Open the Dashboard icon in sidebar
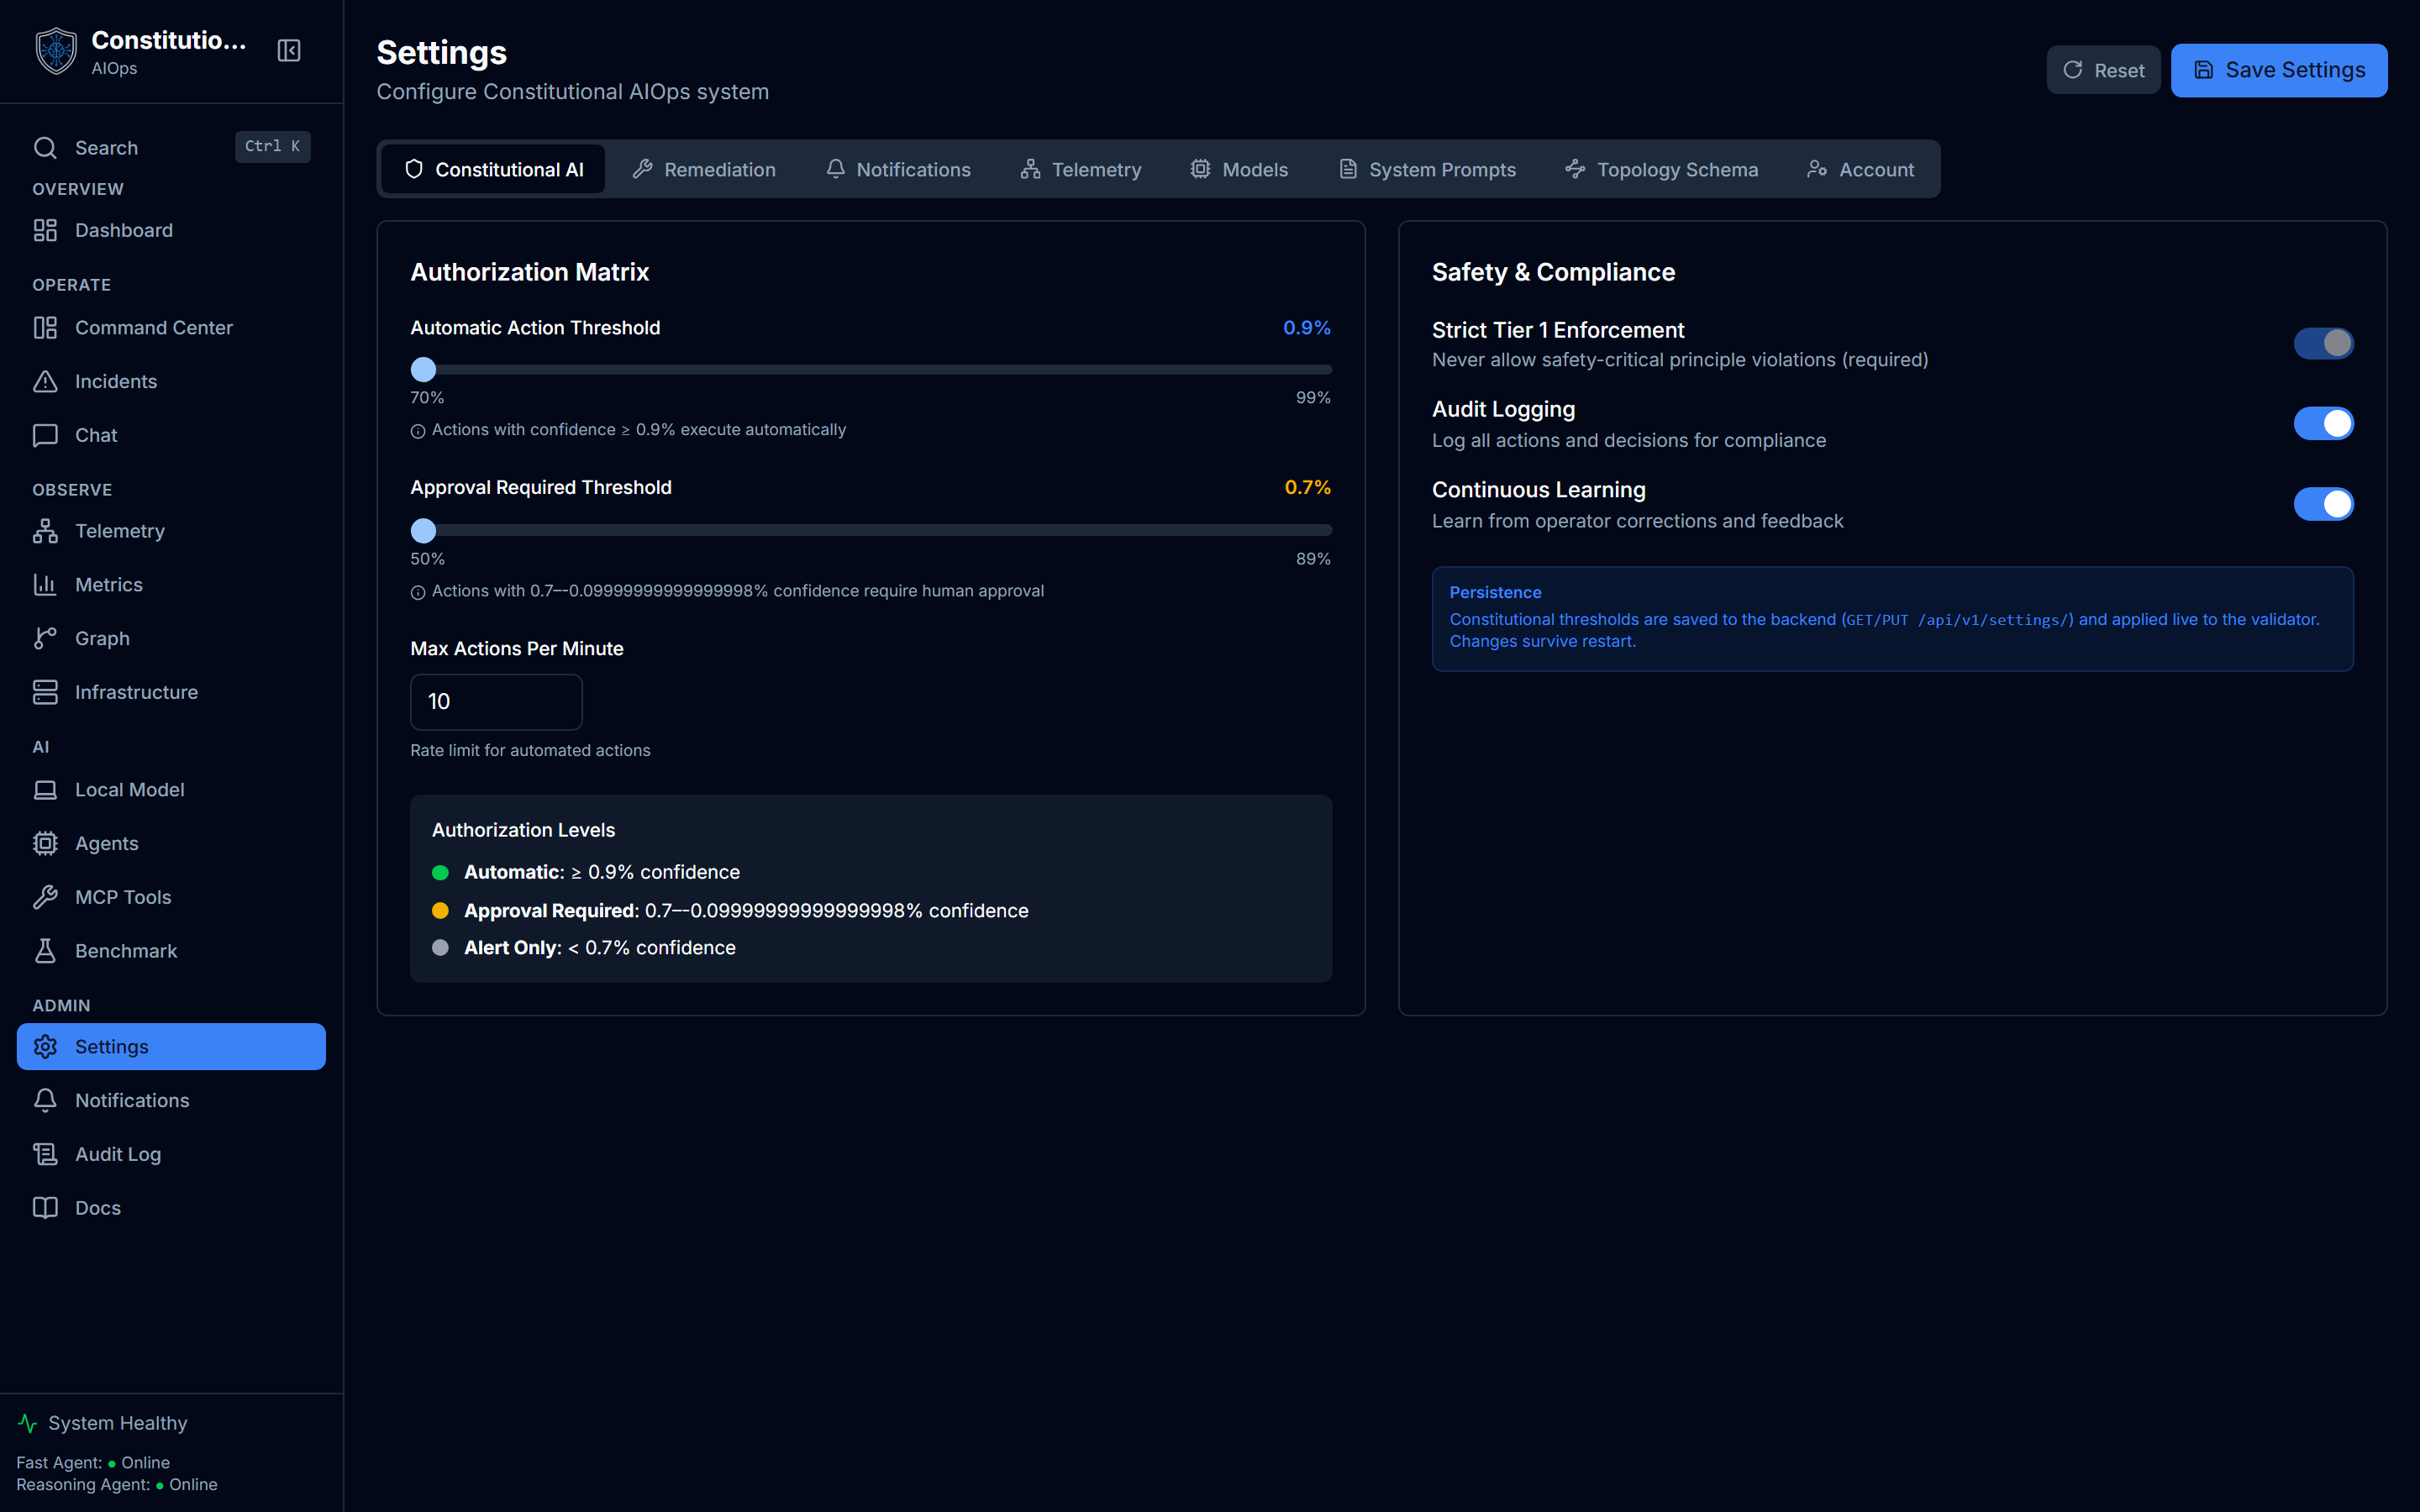This screenshot has width=2420, height=1512. coord(45,230)
